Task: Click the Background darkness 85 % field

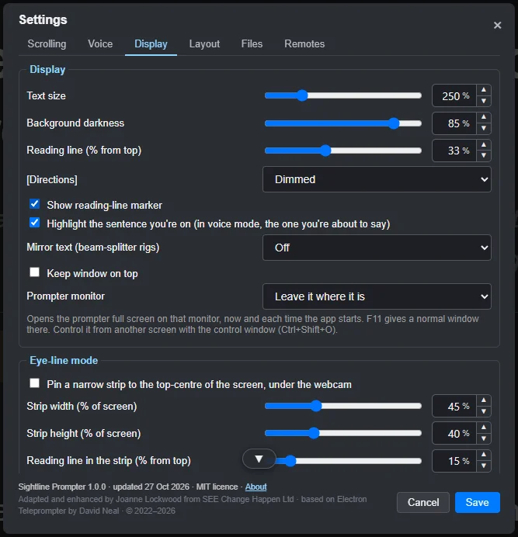Action: (454, 123)
